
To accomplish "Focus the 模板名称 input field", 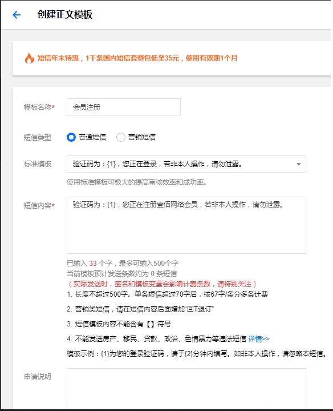I will pyautogui.click(x=124, y=107).
